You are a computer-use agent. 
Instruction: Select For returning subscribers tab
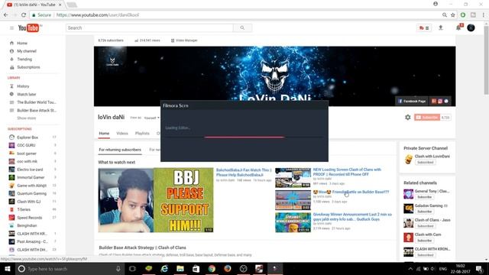point(120,150)
